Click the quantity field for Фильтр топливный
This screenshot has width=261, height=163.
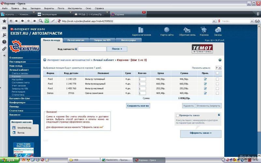(142, 79)
